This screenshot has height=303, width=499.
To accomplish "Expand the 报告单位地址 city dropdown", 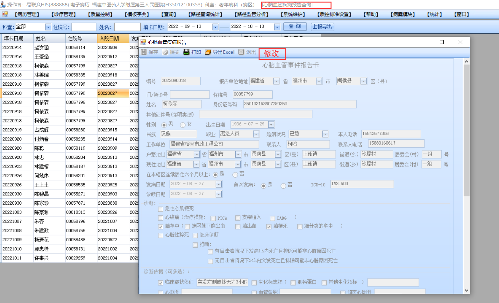I will (319, 81).
